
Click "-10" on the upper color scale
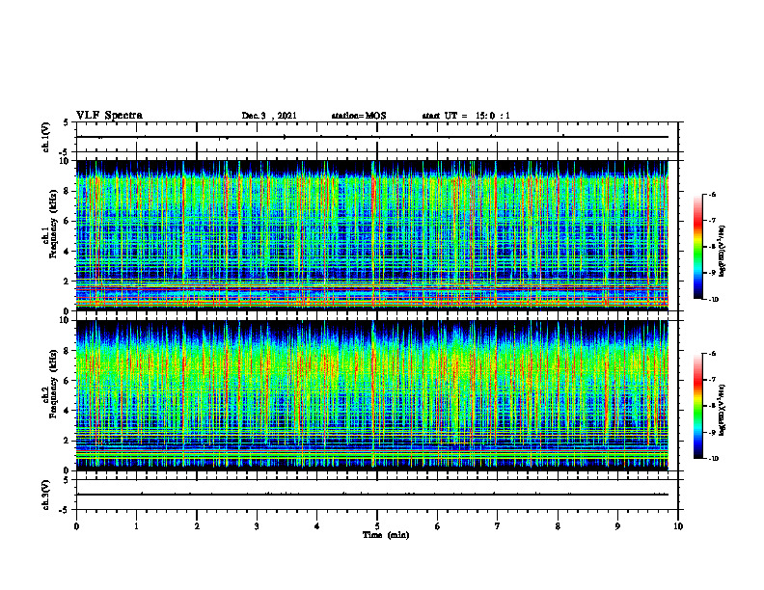point(713,300)
